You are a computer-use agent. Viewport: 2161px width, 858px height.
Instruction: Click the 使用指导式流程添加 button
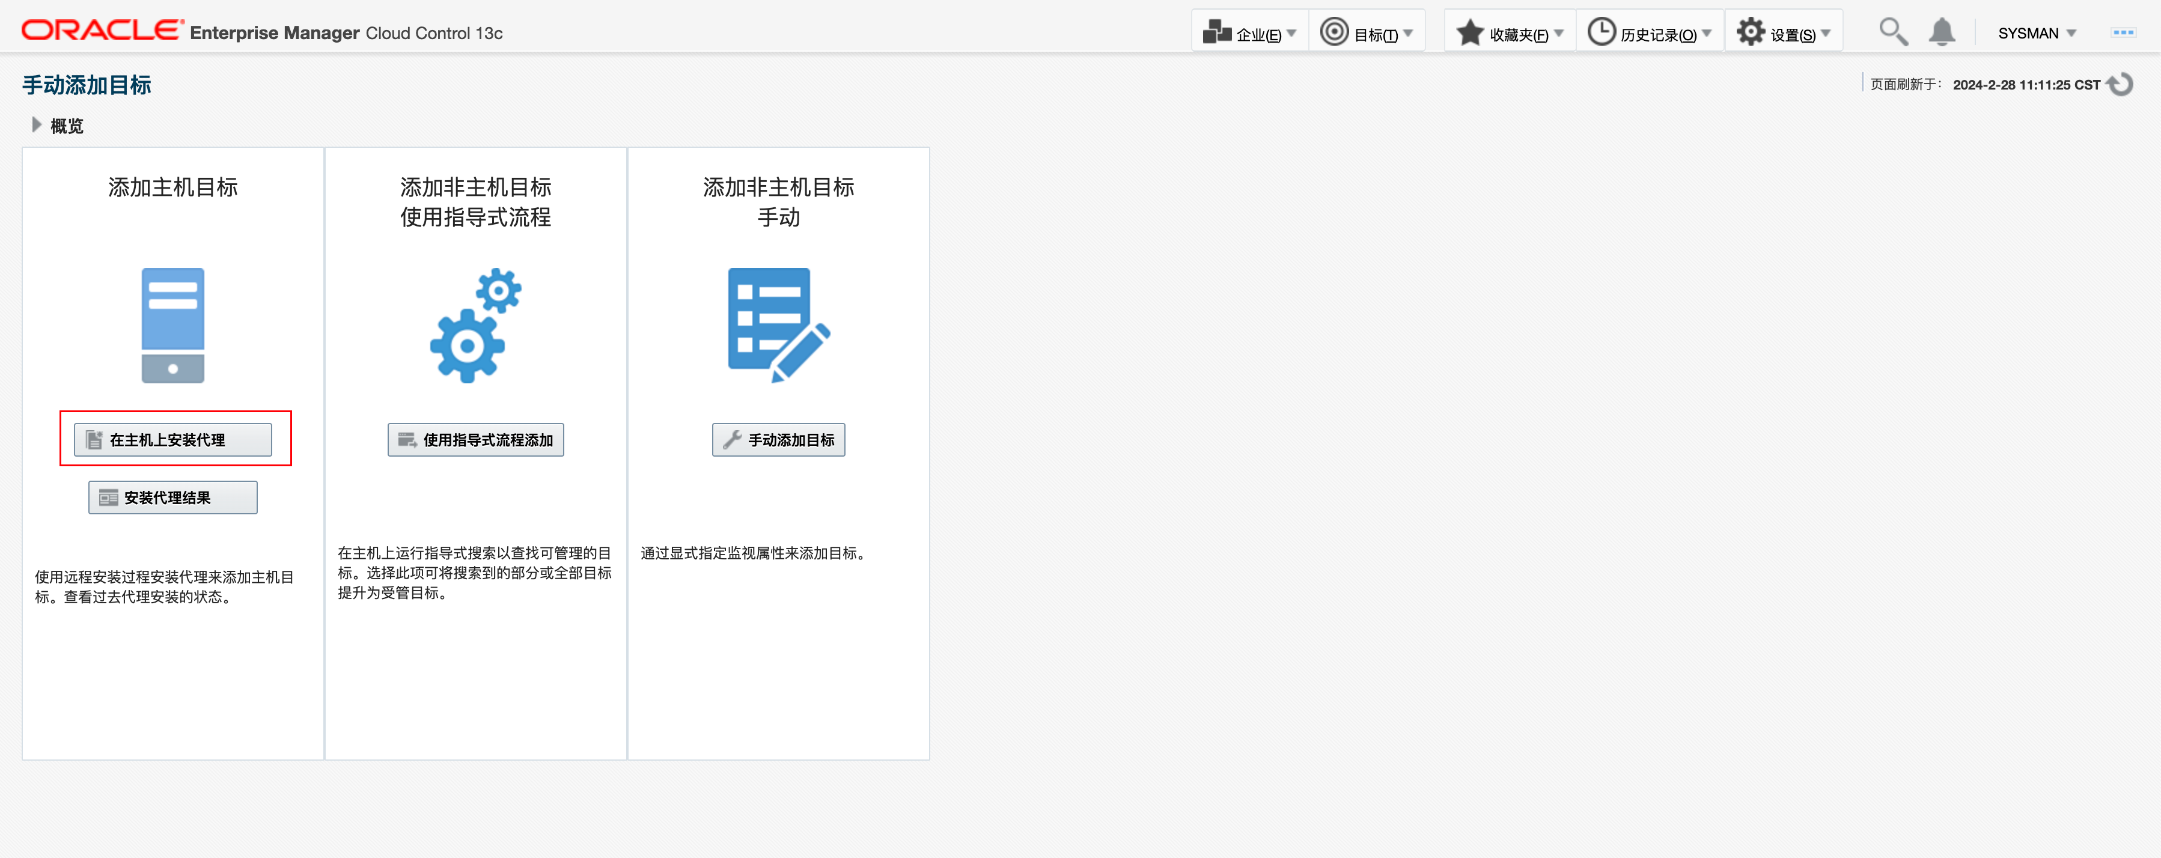475,439
